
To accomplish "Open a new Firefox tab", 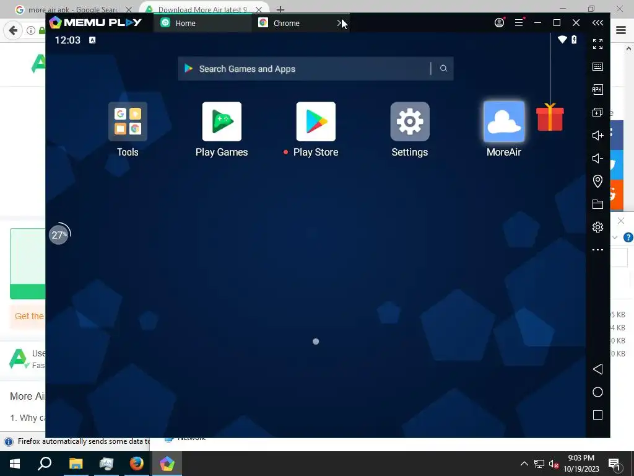I will pyautogui.click(x=280, y=9).
